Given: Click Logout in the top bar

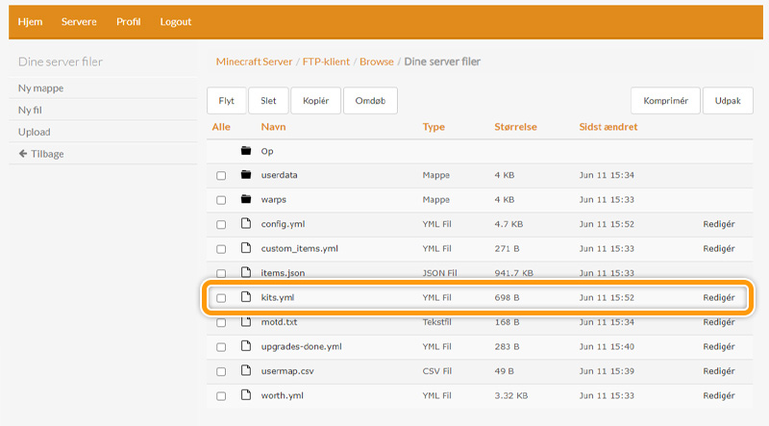Looking at the screenshot, I should (x=176, y=21).
